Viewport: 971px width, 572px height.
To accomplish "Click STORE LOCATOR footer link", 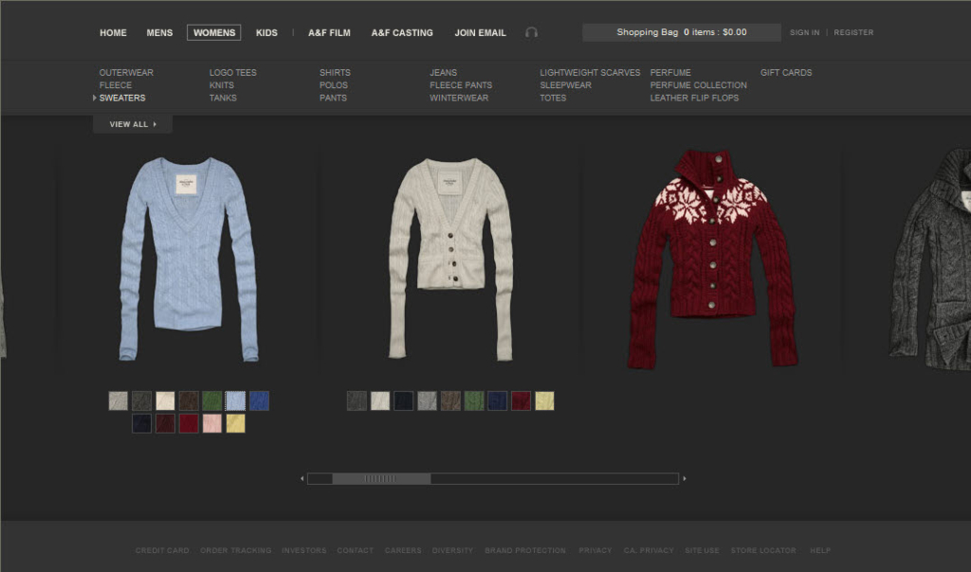I will [763, 550].
